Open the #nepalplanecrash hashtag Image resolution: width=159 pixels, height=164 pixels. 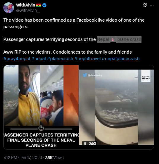[x=121, y=59]
